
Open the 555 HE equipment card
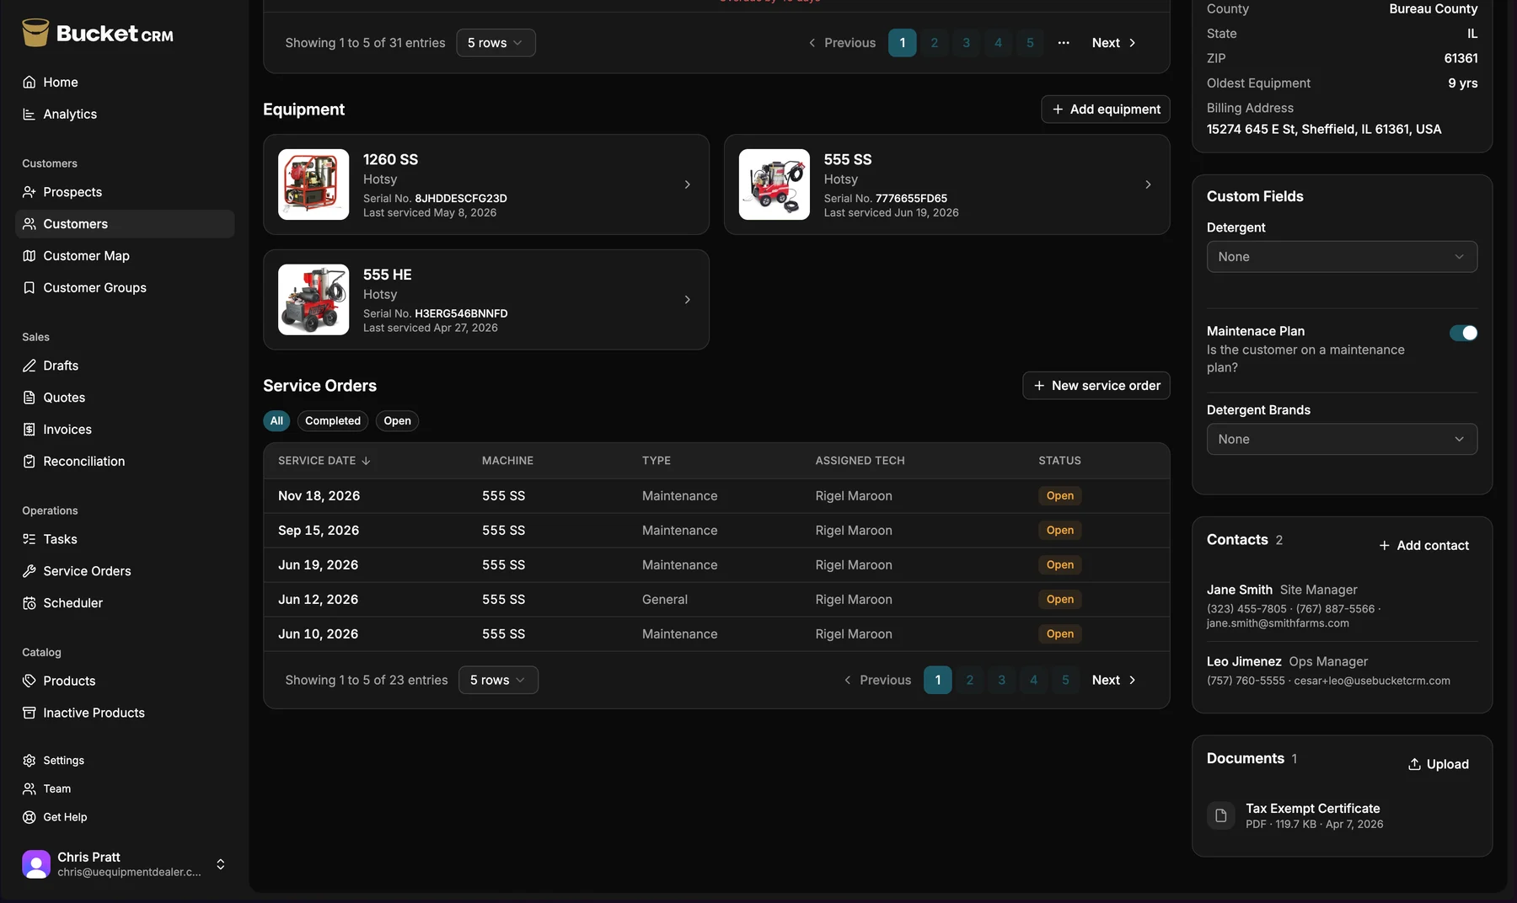(486, 300)
